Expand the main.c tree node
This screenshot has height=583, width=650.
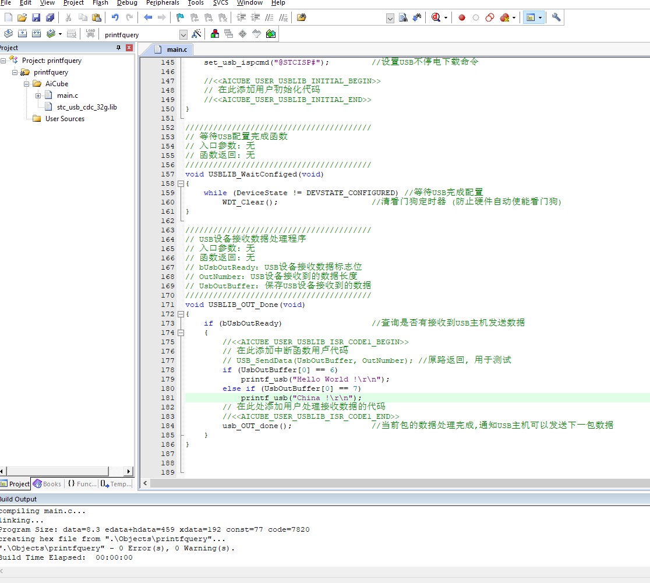click(x=38, y=96)
